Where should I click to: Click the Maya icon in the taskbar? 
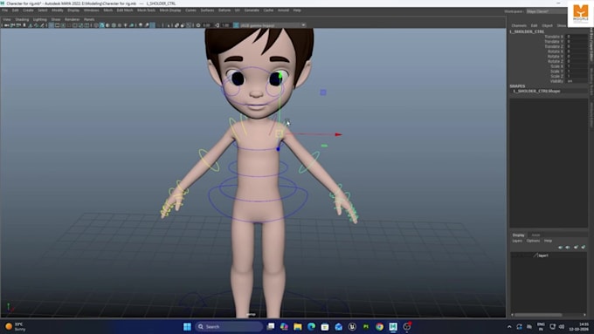pos(393,326)
